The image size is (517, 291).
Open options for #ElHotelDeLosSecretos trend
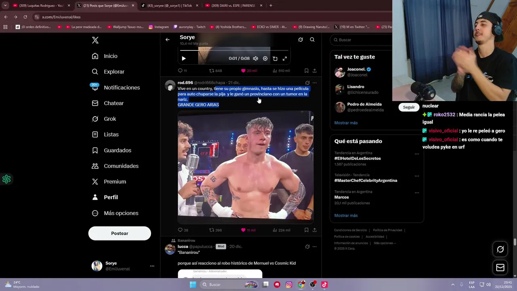tap(417, 154)
